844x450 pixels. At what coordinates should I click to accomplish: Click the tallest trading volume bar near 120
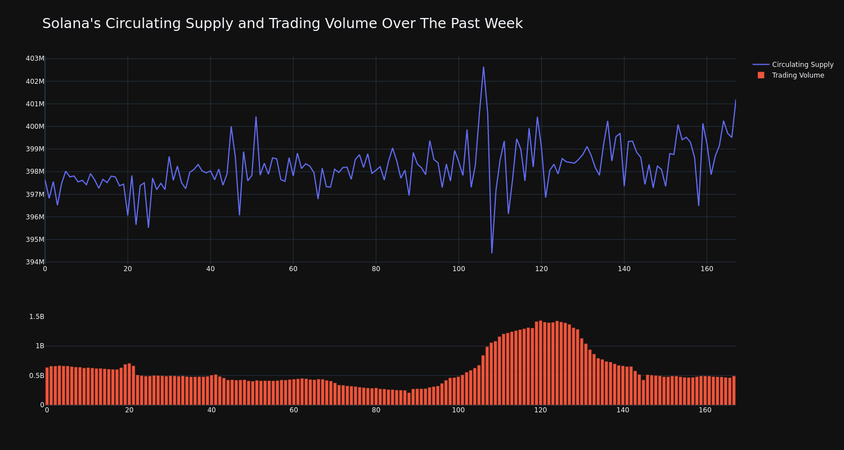coord(541,363)
